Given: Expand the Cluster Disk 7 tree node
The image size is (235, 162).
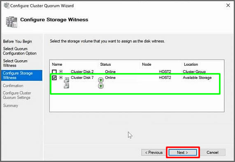Looking at the screenshot, I should (x=61, y=78).
